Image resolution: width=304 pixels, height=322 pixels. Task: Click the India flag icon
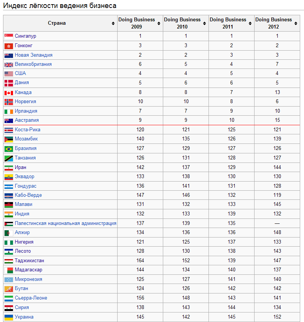pyautogui.click(x=9, y=214)
